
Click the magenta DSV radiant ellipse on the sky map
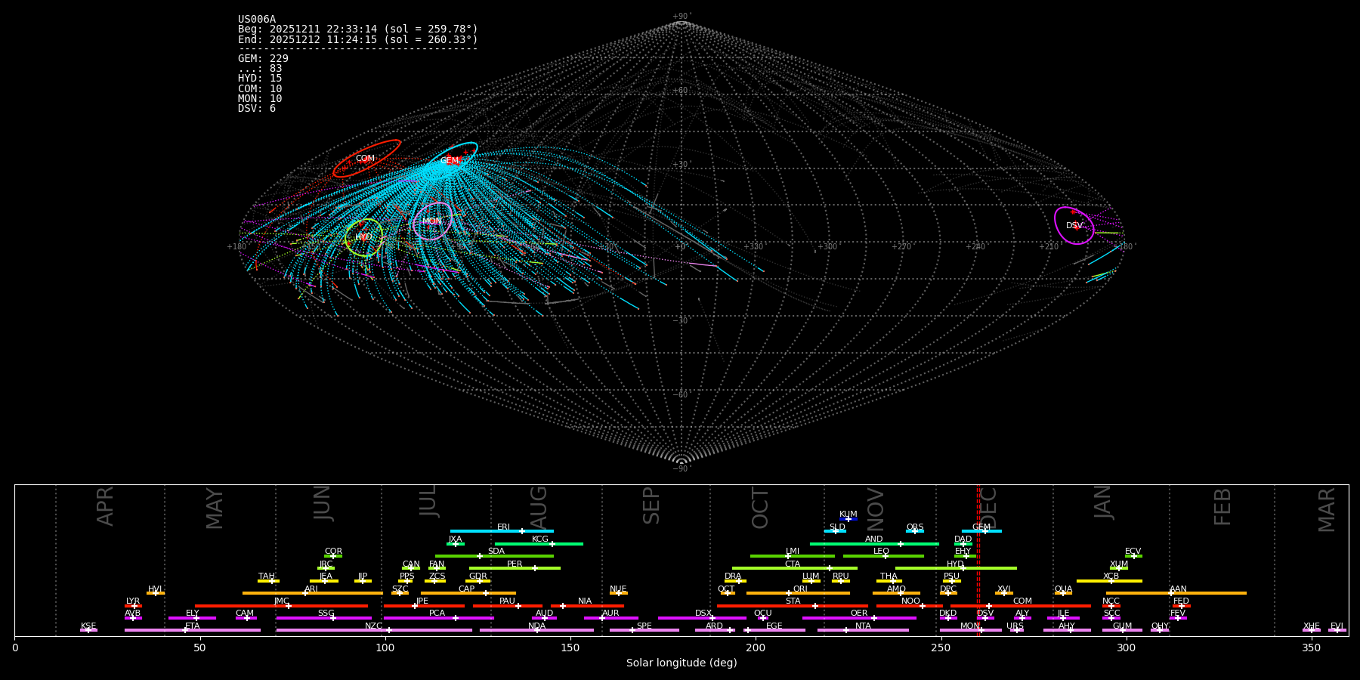[x=1074, y=225]
